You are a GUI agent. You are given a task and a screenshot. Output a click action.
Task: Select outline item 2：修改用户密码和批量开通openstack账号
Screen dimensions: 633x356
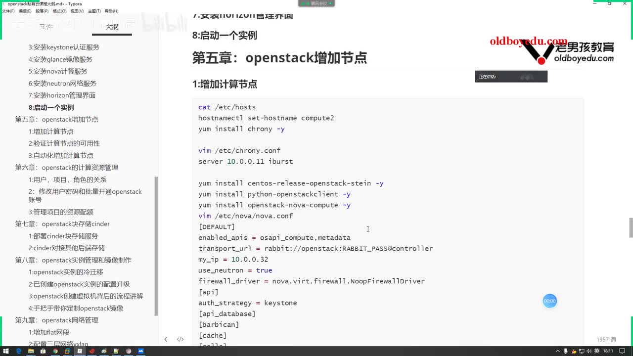click(x=85, y=196)
